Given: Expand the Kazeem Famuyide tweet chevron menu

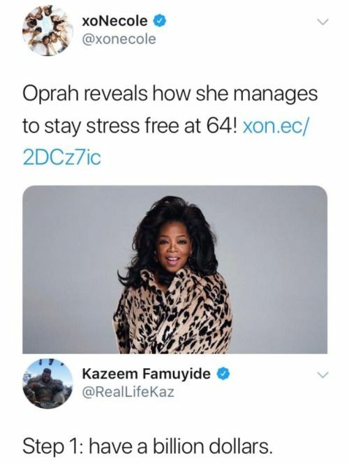Looking at the screenshot, I should pos(322,375).
